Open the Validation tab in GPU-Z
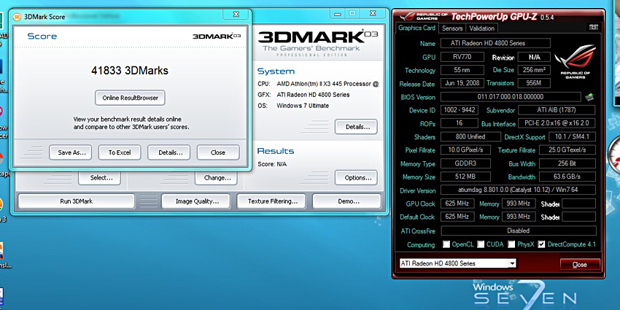 [481, 28]
